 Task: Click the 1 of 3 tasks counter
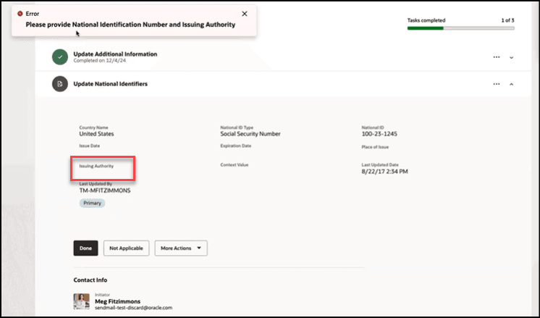[x=507, y=20]
